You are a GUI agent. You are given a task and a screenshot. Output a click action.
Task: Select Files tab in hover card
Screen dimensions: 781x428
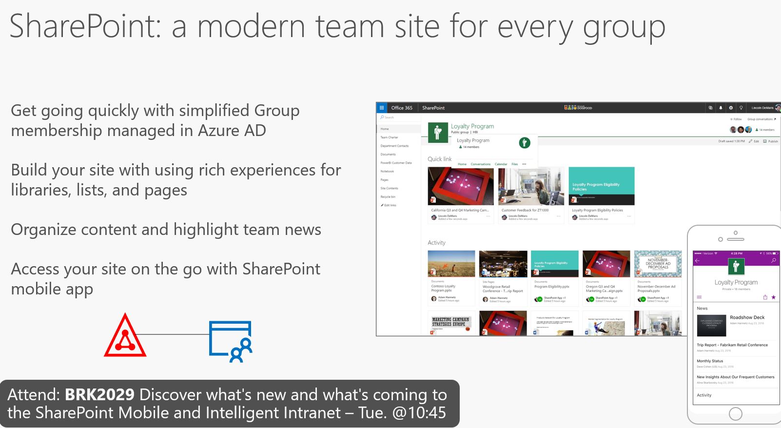point(514,164)
